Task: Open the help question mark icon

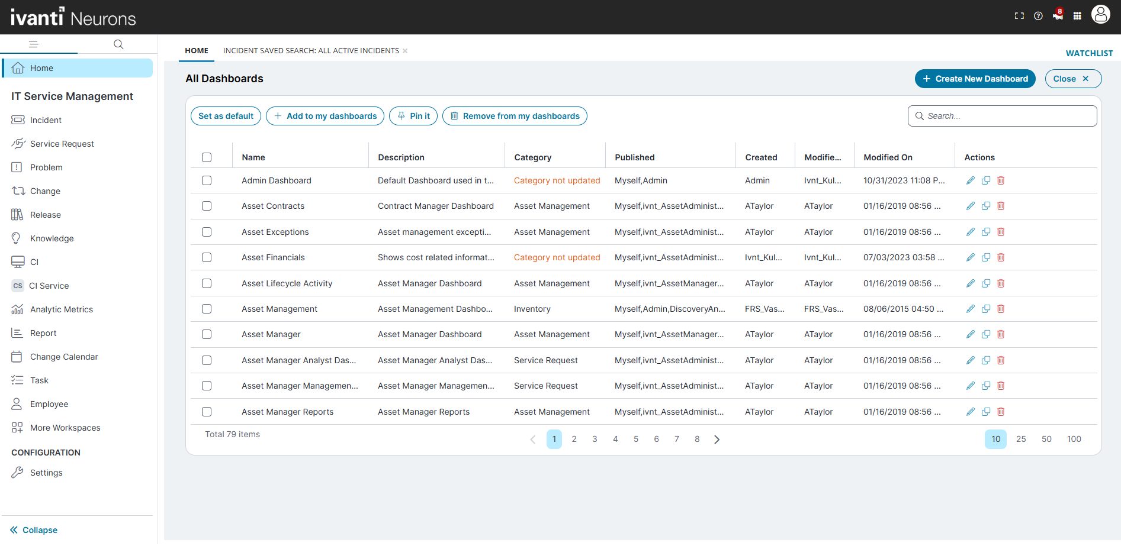Action: click(x=1038, y=16)
